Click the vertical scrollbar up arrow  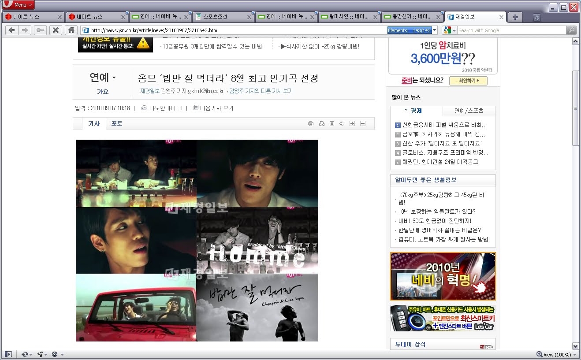tap(575, 41)
